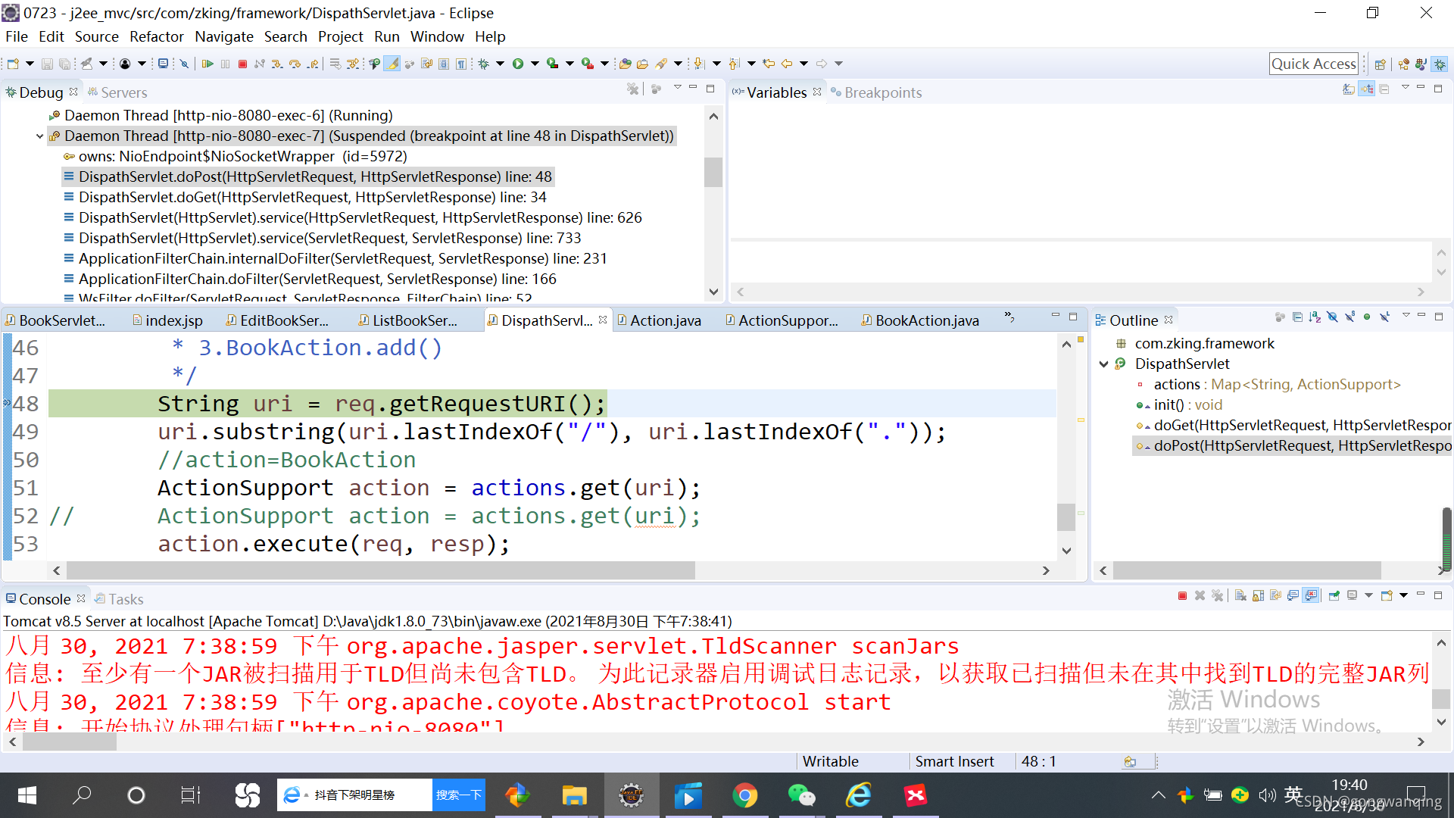Open the Refactor menu
This screenshot has width=1454, height=818.
pyautogui.click(x=156, y=36)
